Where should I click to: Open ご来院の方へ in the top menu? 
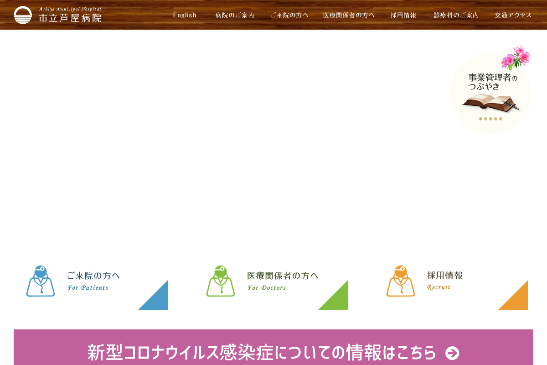point(289,15)
